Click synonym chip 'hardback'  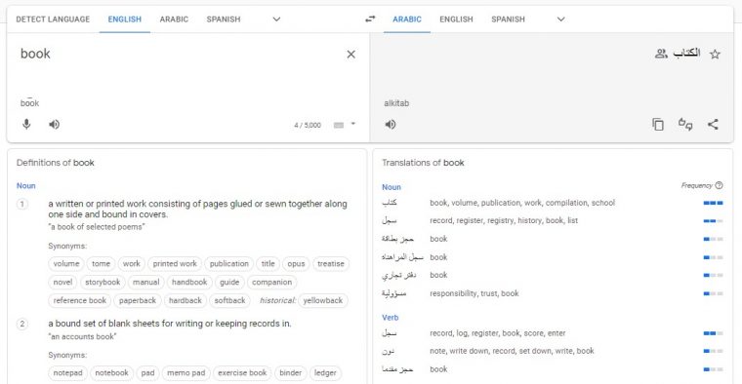pyautogui.click(x=185, y=300)
